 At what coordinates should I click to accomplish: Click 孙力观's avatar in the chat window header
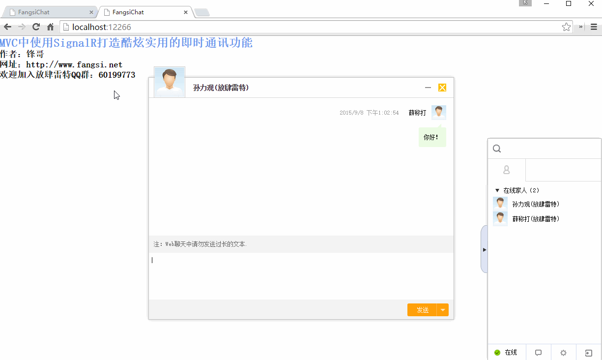[x=169, y=82]
